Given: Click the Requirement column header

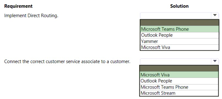Looking at the screenshot, I should (18, 6).
